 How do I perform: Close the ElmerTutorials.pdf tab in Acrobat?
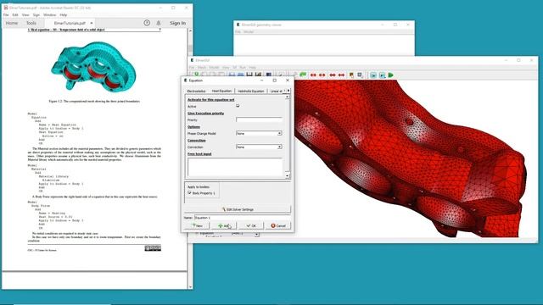[92, 23]
